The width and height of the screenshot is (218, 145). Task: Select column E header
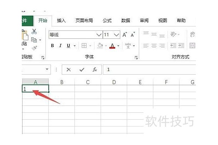coord(140,82)
